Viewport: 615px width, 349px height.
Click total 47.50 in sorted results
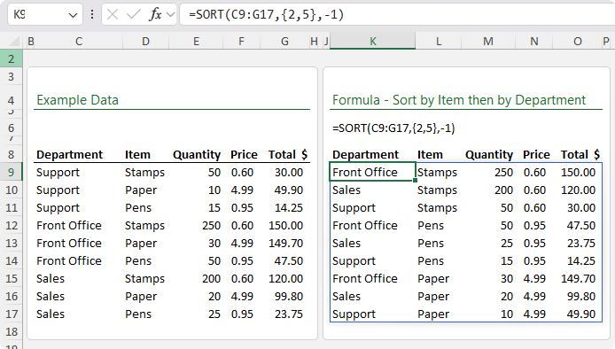tap(581, 226)
